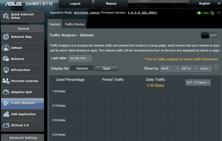Click the Adaptive QoS gauge icon

click(6, 92)
